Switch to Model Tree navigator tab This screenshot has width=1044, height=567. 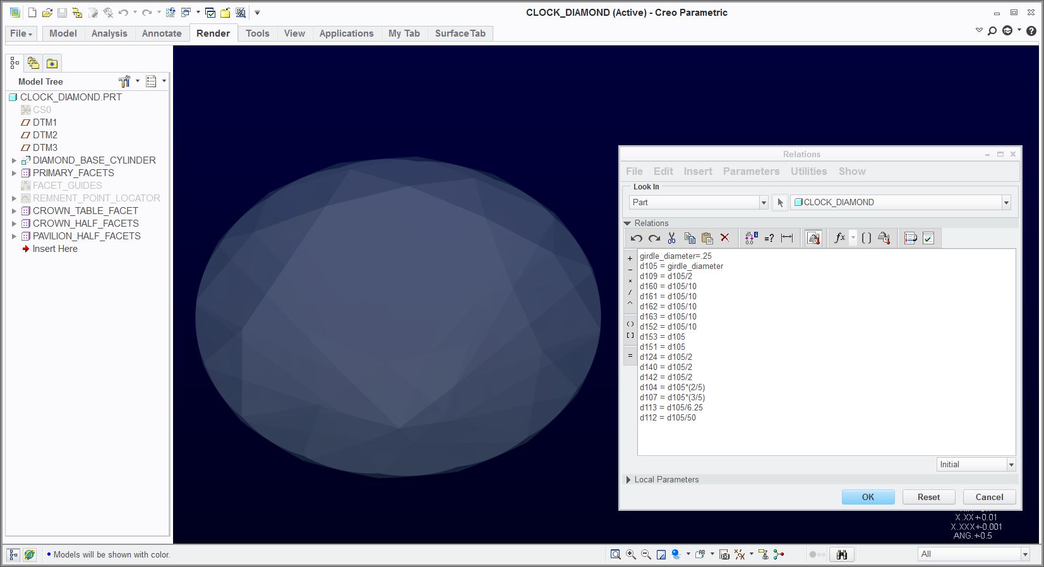[x=15, y=63]
